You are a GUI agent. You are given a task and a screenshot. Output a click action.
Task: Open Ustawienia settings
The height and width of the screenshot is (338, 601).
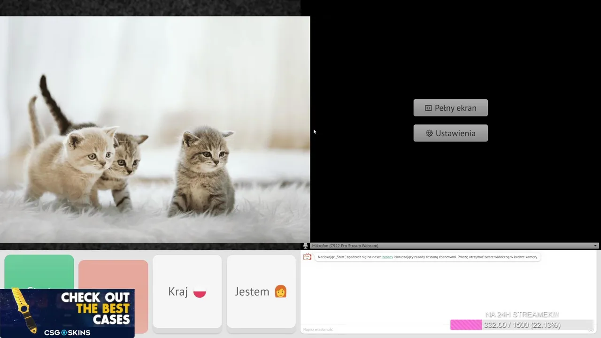click(450, 133)
